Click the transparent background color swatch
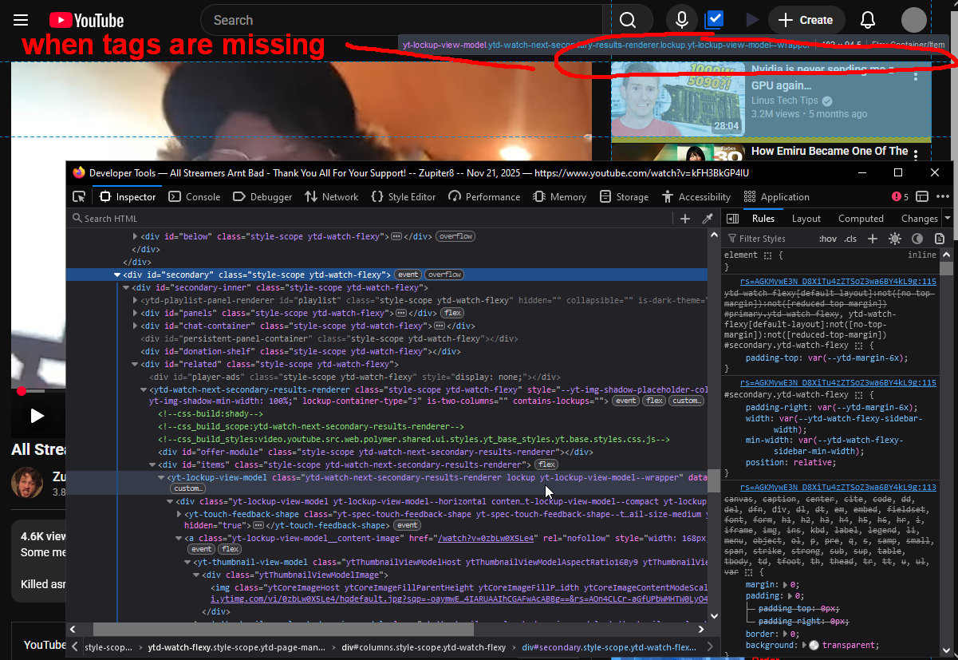This screenshot has height=660, width=958. click(814, 645)
